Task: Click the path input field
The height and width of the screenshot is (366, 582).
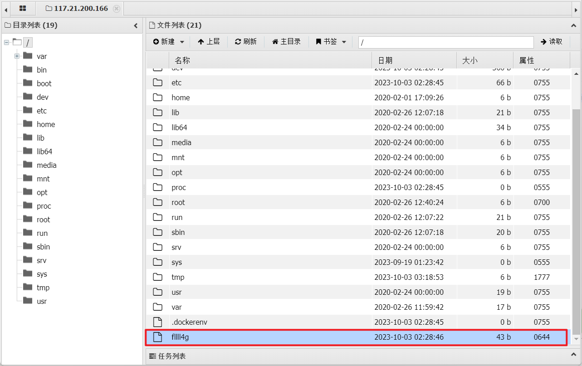Action: [445, 42]
